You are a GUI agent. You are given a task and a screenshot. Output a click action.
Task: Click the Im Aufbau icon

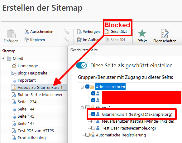click(x=79, y=40)
